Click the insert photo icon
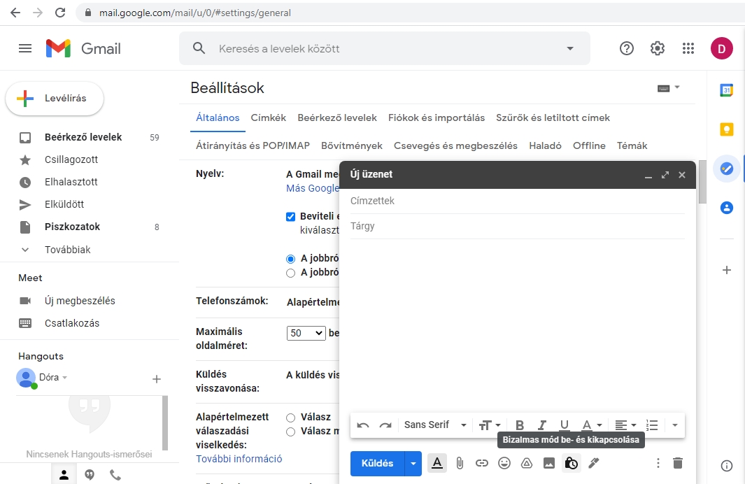Screen dimensions: 745x484 pos(548,463)
